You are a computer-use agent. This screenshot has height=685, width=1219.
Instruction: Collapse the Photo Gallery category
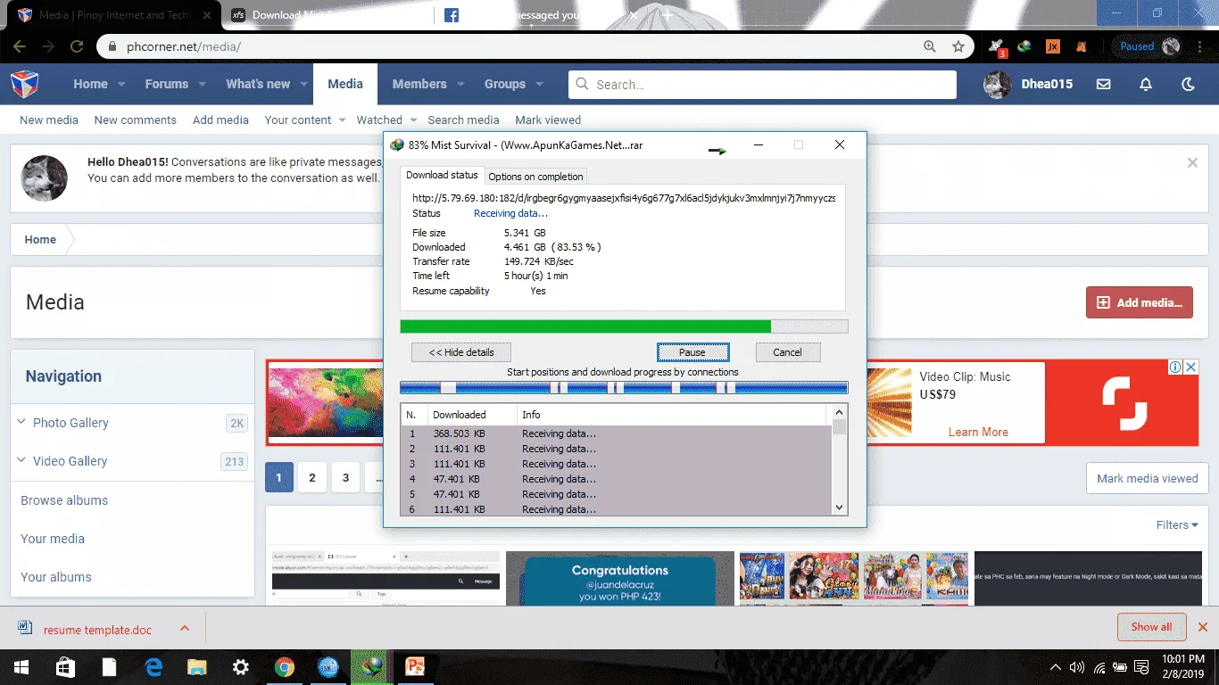pyautogui.click(x=21, y=422)
